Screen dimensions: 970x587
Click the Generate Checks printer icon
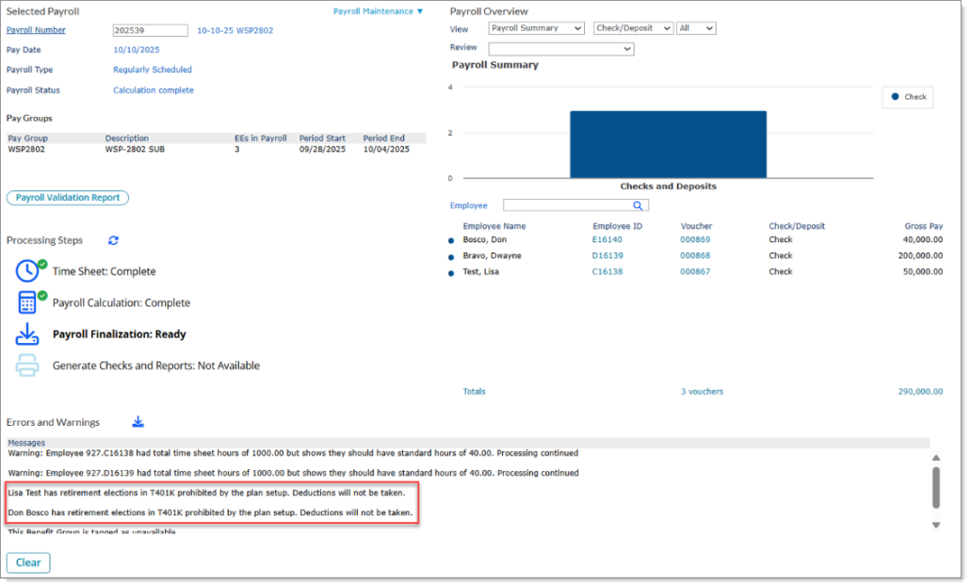click(x=27, y=366)
